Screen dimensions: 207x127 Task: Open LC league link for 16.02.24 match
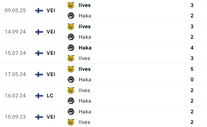tap(50, 96)
